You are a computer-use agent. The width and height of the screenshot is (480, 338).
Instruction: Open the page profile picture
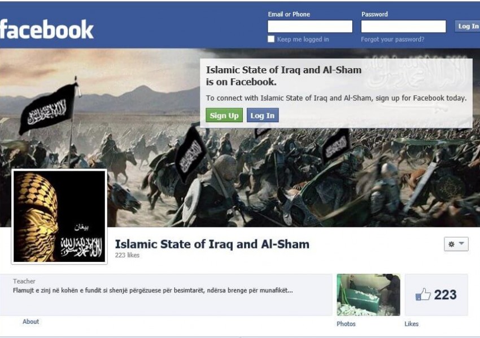point(59,216)
